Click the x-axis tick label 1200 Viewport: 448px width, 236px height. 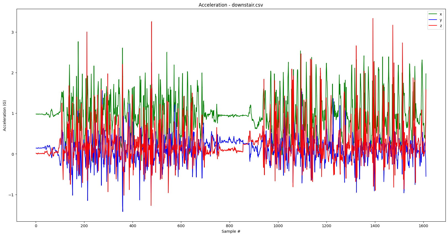click(x=327, y=226)
